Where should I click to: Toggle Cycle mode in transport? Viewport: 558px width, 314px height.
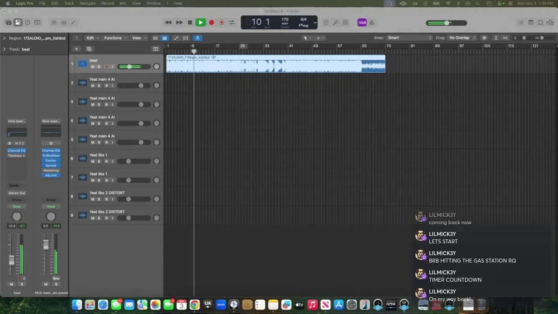point(232,22)
